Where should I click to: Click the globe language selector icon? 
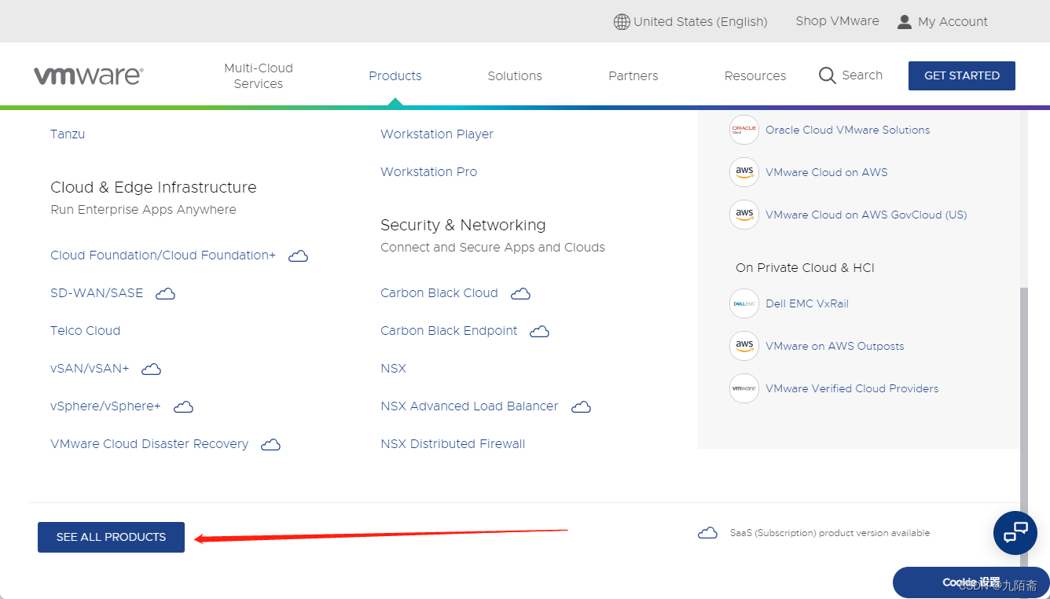622,22
